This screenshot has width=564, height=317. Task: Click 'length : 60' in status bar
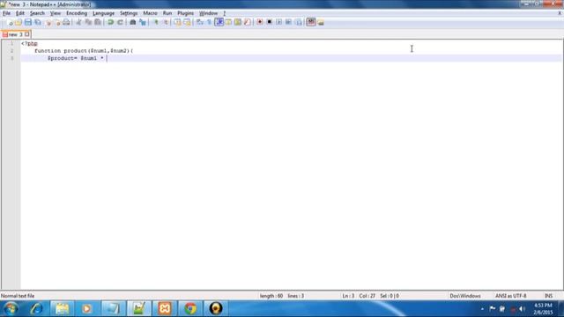click(271, 296)
